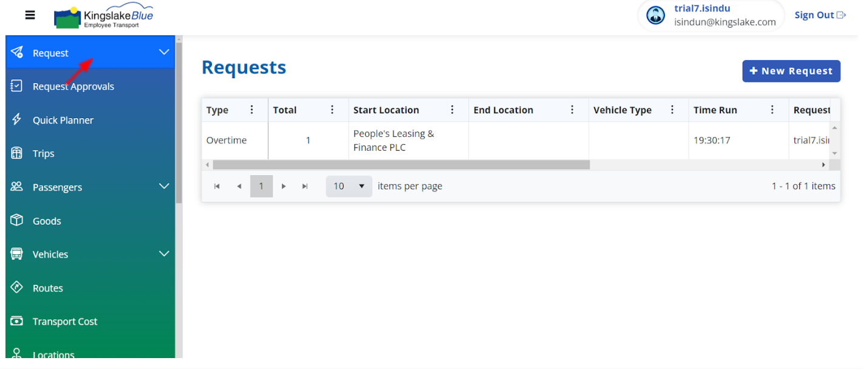Screen dimensions: 863x369
Task: Open the Goods sidebar item
Action: point(90,221)
